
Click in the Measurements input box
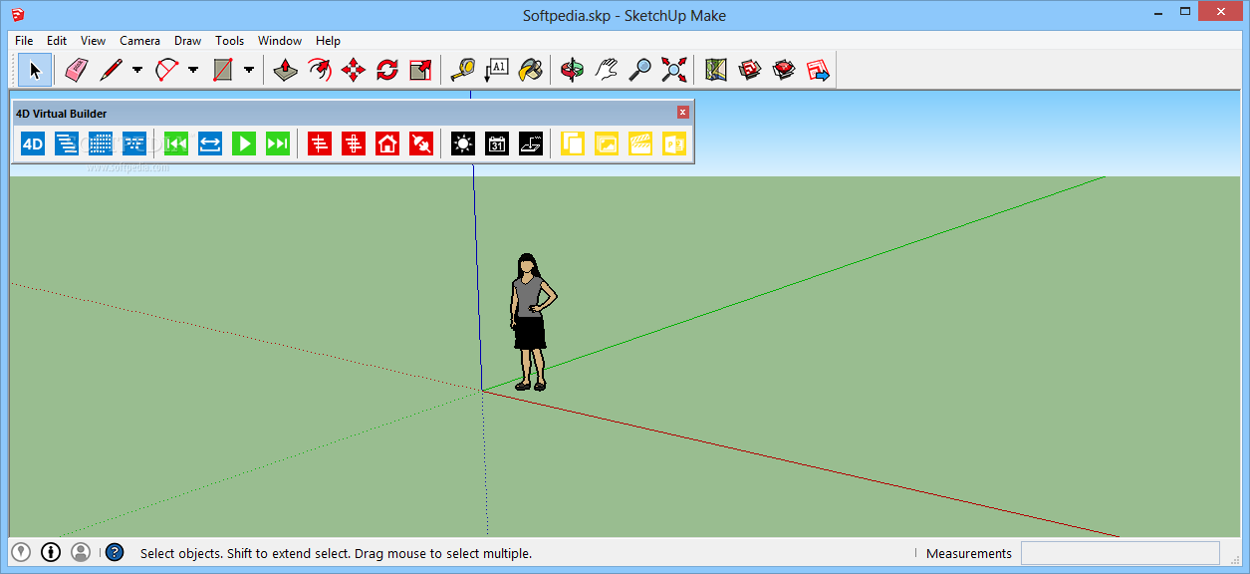pyautogui.click(x=1120, y=553)
